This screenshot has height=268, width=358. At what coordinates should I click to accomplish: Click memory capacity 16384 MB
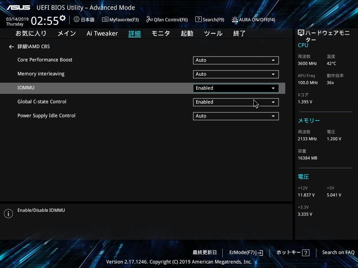(x=307, y=158)
